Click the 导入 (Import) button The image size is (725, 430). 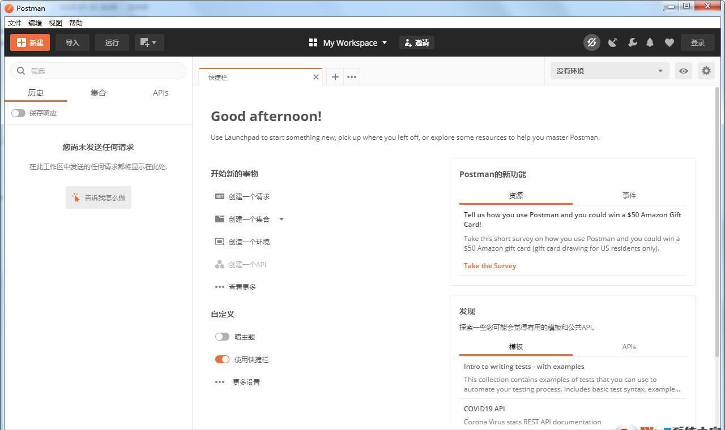tap(72, 42)
